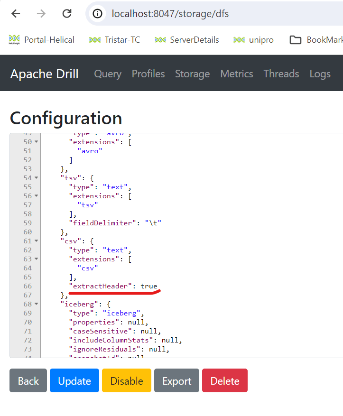Click the "text" value on line 62
The image size is (343, 416).
tap(115, 250)
